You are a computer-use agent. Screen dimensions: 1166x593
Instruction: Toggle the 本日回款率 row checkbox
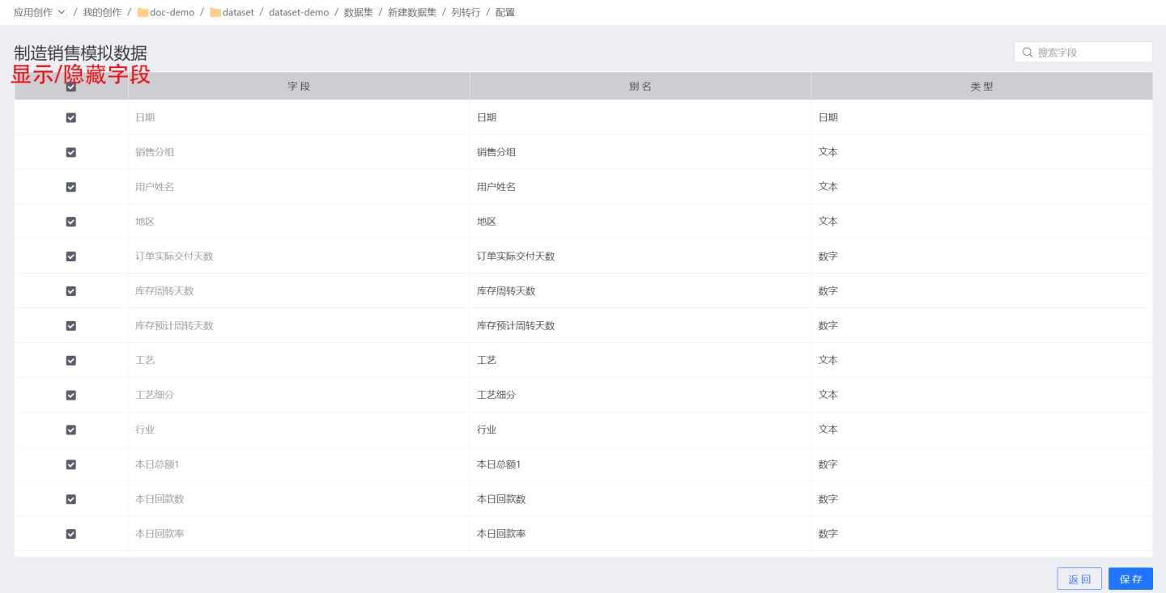(x=71, y=534)
